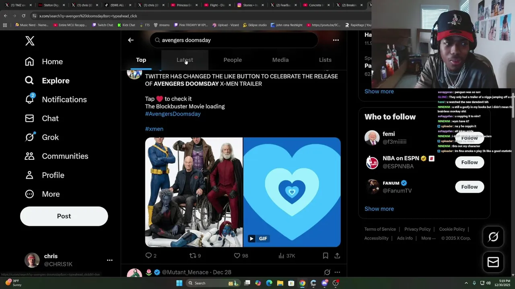The image size is (515, 289).
Task: Open Privacy Policy link
Action: pos(417,229)
